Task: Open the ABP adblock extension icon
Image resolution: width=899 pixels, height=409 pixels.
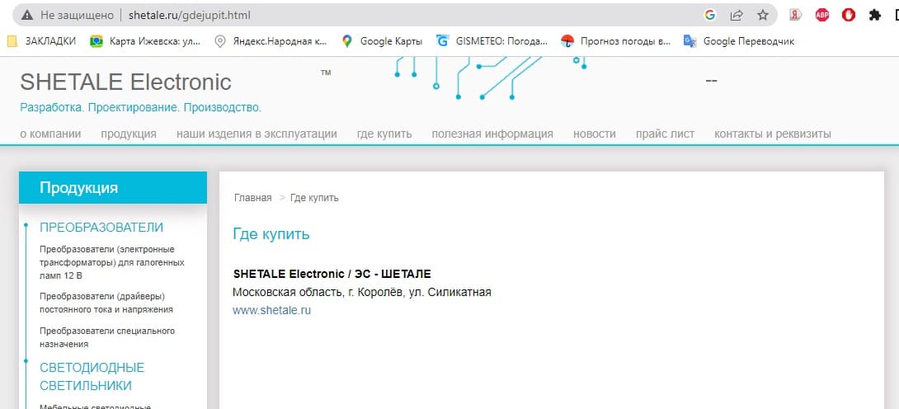Action: [822, 15]
